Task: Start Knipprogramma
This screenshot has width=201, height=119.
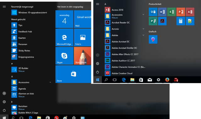Action: [23, 57]
